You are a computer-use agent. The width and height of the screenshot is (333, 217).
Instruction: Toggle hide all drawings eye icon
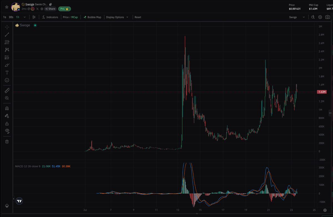(x=7, y=131)
